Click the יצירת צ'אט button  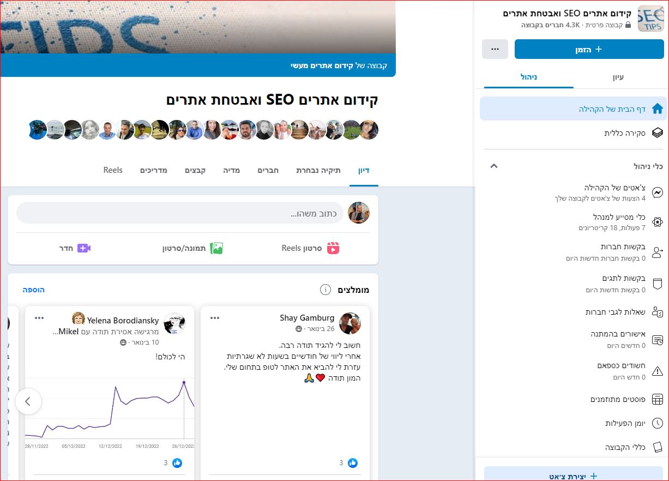pyautogui.click(x=574, y=473)
